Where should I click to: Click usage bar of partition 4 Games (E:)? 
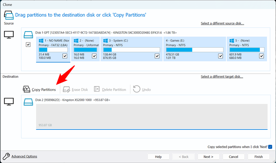click(195, 50)
